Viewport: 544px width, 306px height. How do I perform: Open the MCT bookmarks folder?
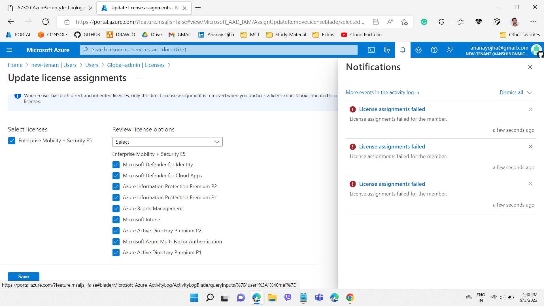point(250,35)
